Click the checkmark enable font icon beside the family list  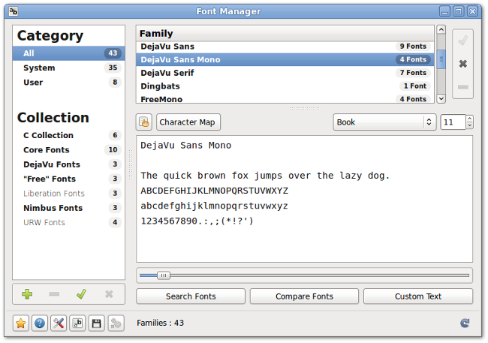tap(462, 41)
